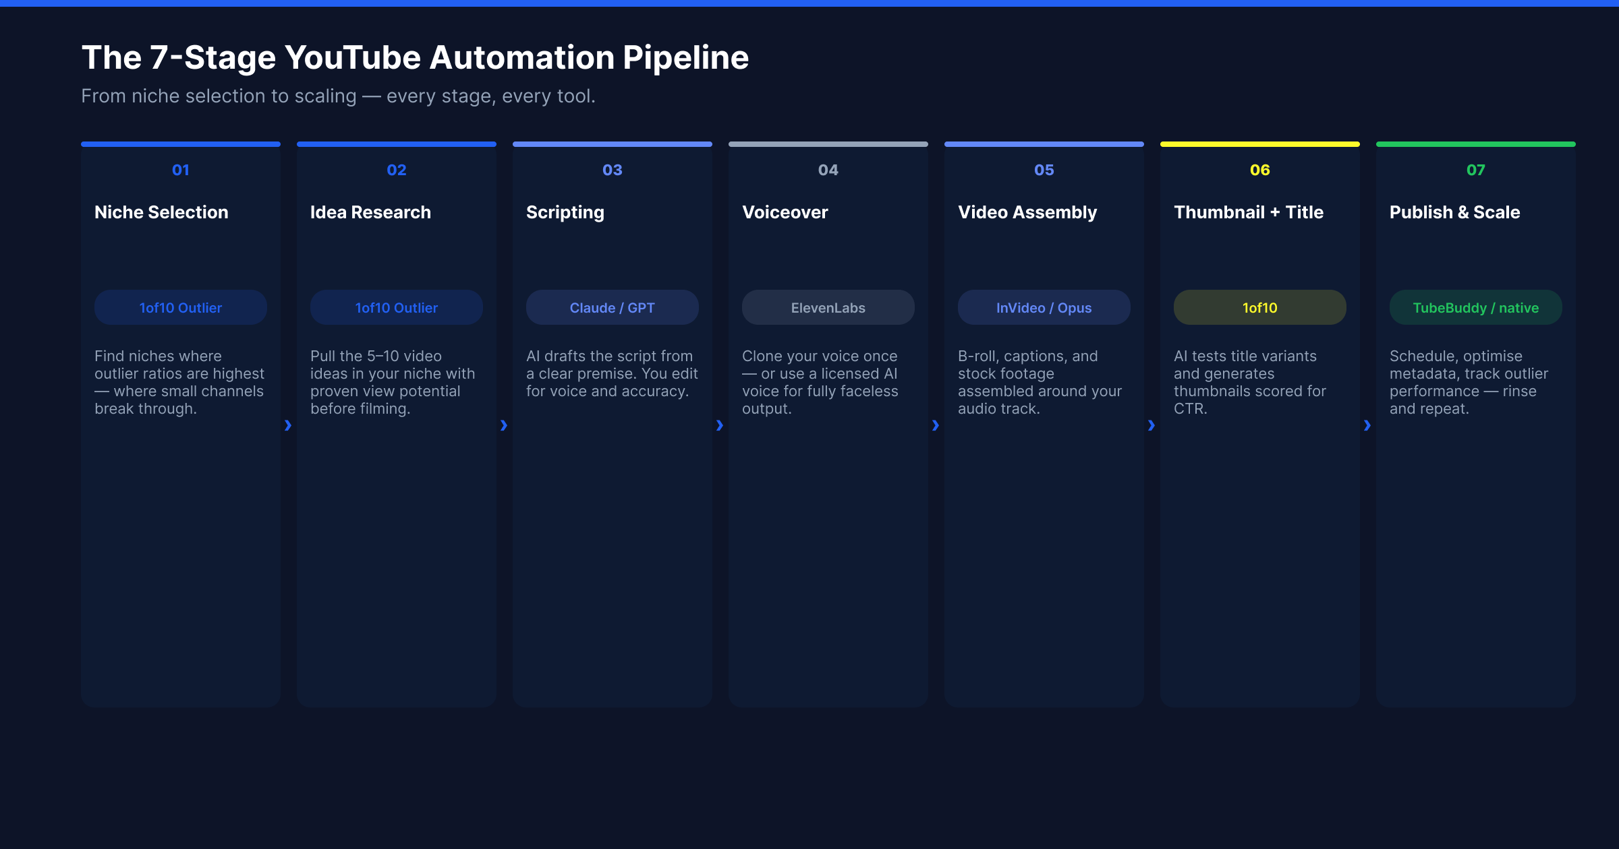The height and width of the screenshot is (849, 1619).
Task: Click the ElevenLabs tool pill
Action: [828, 307]
